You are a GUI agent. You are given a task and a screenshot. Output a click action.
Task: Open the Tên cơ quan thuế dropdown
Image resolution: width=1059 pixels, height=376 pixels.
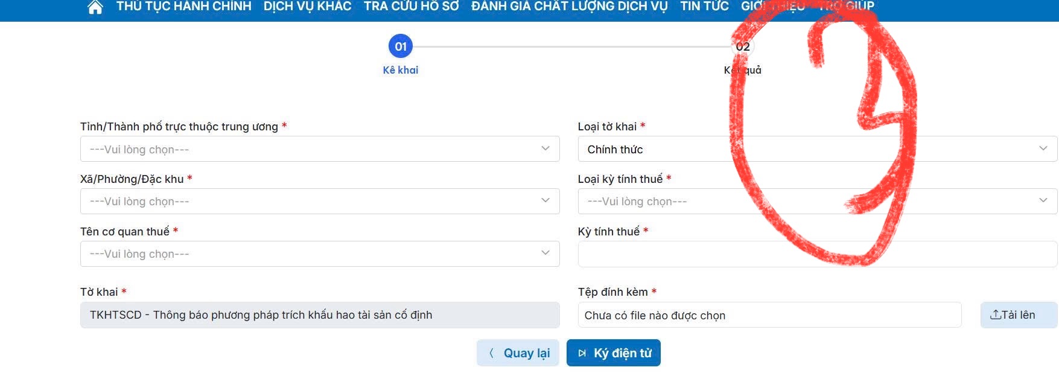(319, 254)
